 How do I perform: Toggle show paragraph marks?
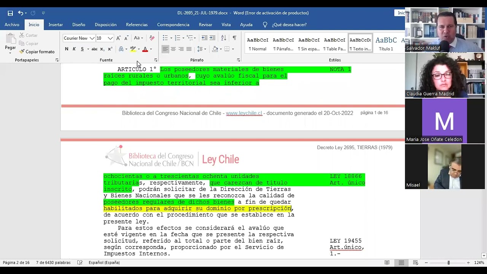tap(234, 38)
